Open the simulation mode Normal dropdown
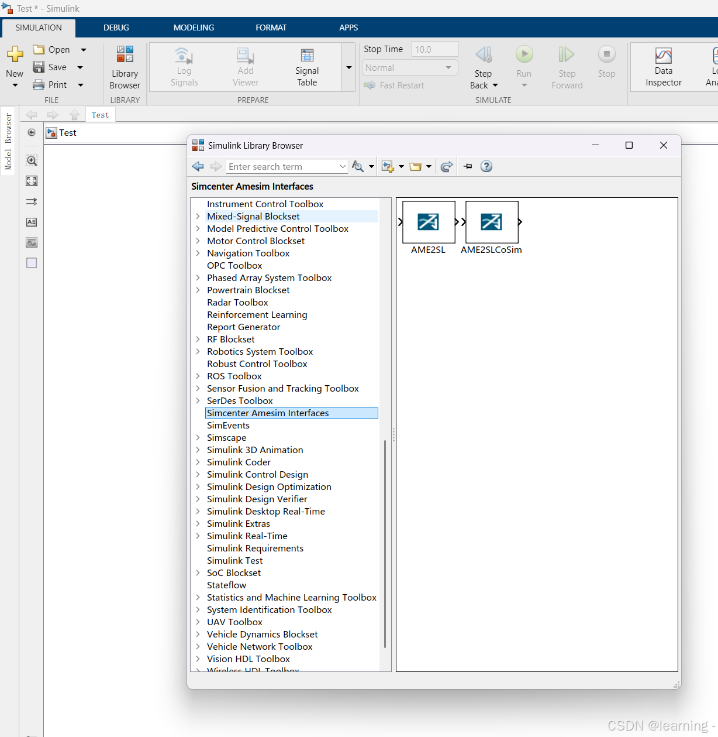This screenshot has width=718, height=737. click(409, 67)
